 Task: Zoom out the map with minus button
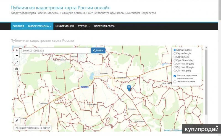coord(17,55)
